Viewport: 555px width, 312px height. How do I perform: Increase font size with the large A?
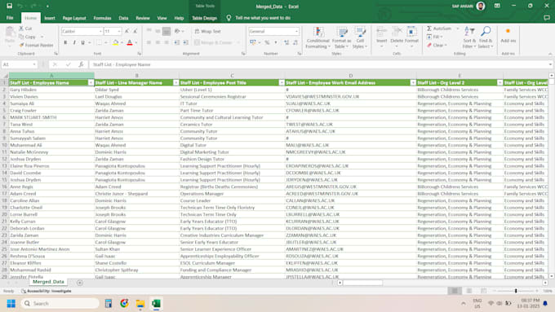click(127, 32)
